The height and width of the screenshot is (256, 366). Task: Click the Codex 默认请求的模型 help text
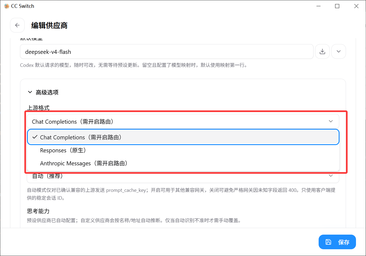click(x=134, y=65)
